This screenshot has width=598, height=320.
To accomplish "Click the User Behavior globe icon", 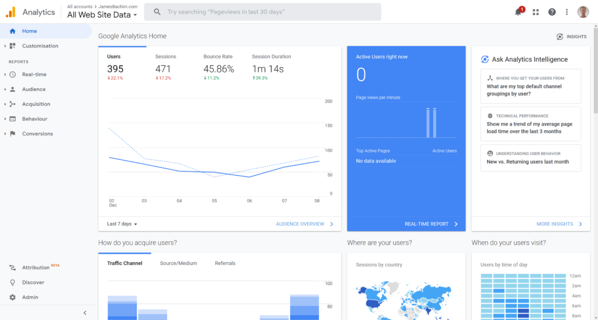I will point(490,154).
